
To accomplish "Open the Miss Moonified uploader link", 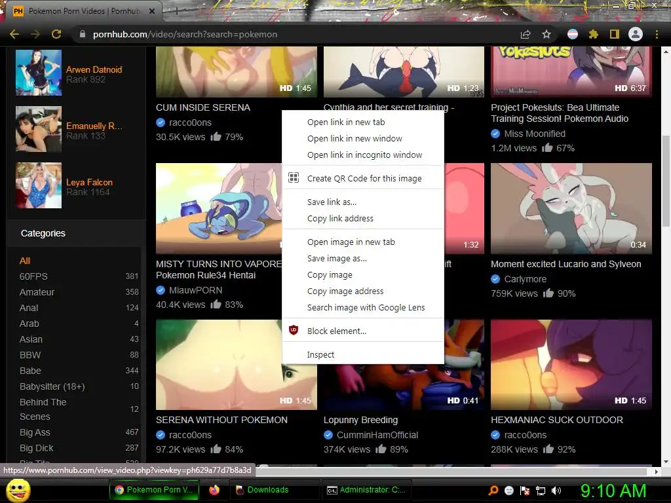I will (x=535, y=134).
